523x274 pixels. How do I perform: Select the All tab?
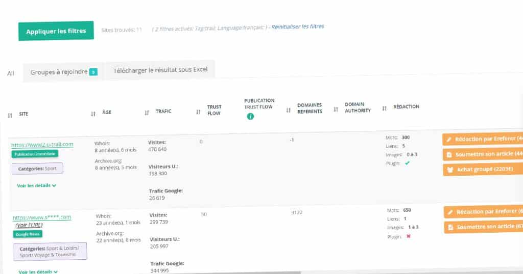[x=11, y=73]
